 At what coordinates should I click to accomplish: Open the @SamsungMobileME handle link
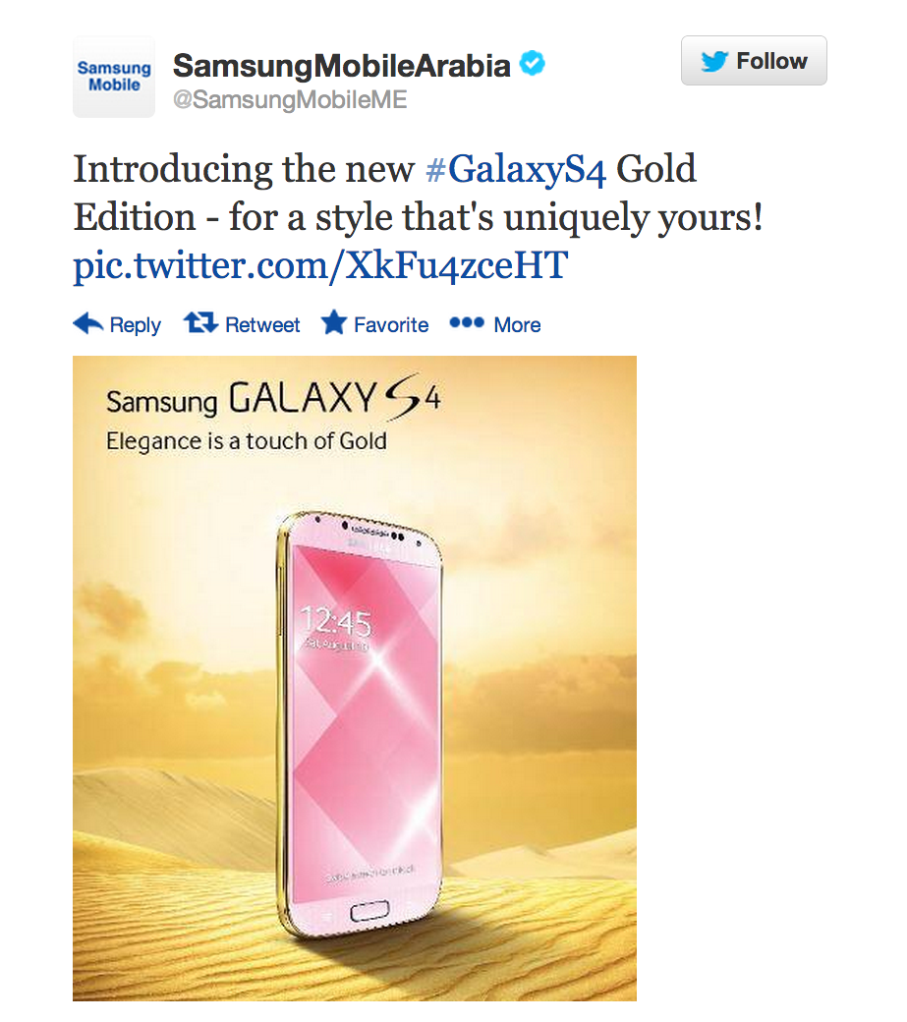[x=290, y=99]
